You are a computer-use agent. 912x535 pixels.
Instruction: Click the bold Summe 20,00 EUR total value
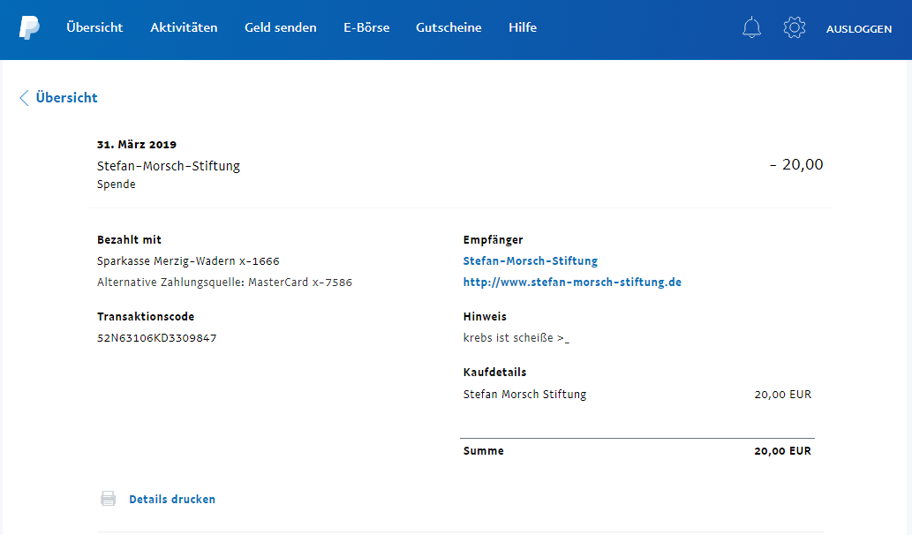pyautogui.click(x=783, y=450)
